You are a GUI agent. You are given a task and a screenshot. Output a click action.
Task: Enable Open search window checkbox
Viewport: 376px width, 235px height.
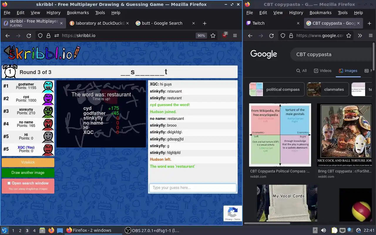(x=9, y=183)
